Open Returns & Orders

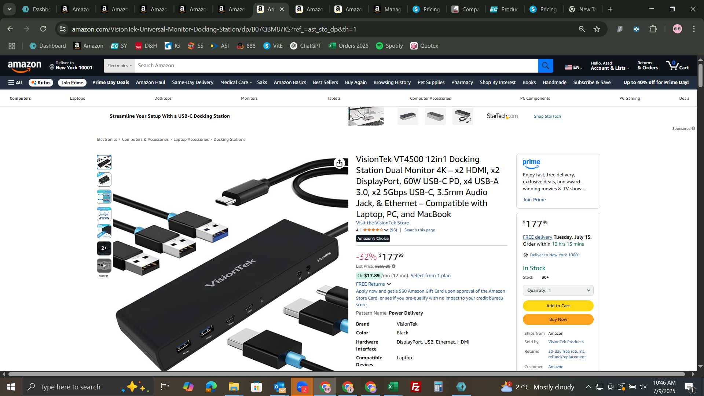click(x=647, y=66)
